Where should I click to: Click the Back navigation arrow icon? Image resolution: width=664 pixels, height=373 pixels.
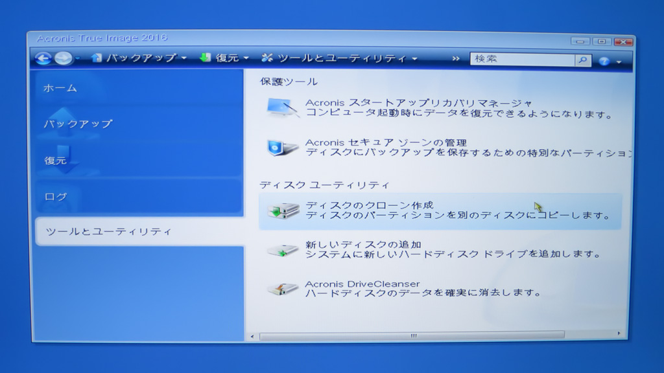tap(43, 58)
